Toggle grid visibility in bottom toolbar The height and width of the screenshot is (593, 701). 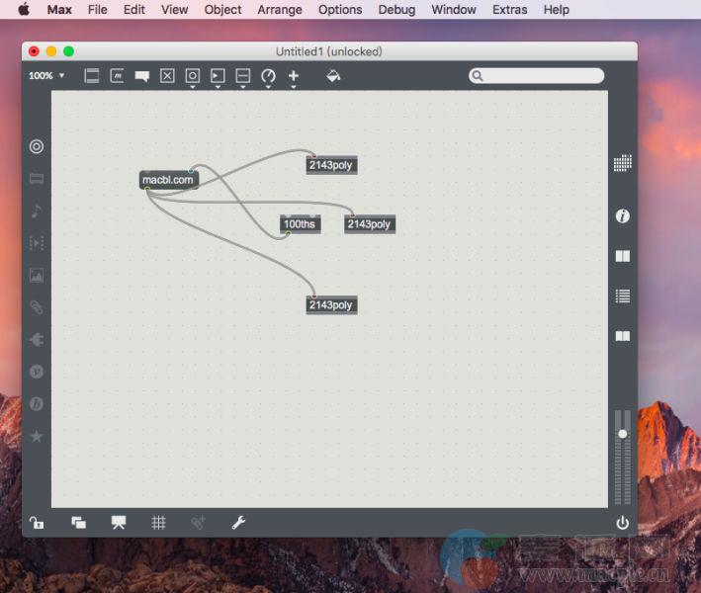(158, 523)
